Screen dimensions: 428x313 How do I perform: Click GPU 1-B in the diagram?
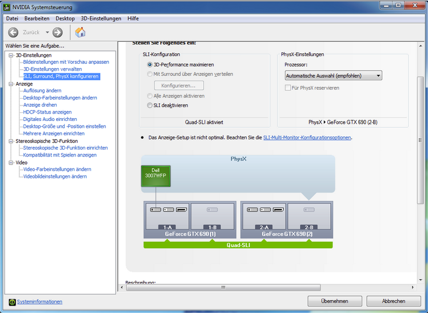pos(212,216)
